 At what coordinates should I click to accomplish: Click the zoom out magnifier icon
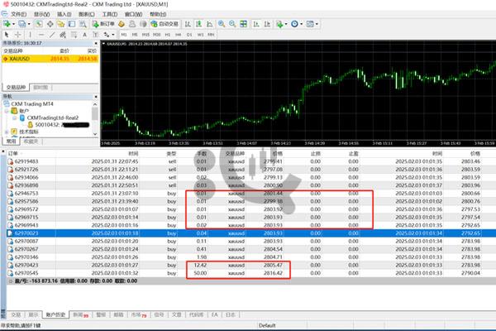coord(236,25)
